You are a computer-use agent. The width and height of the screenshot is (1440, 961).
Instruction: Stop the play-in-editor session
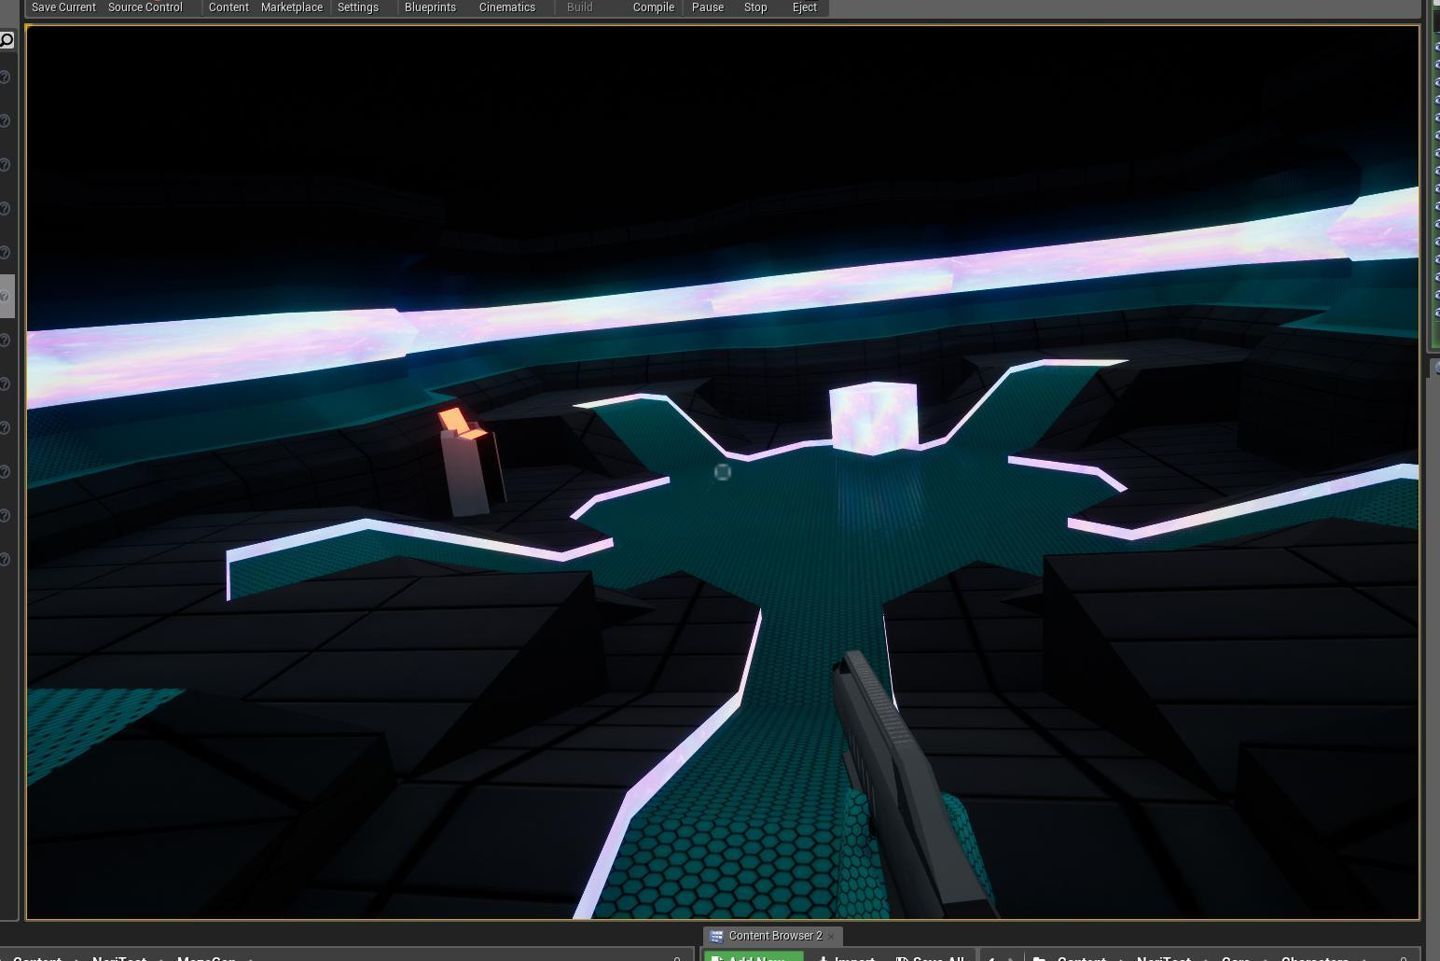click(x=755, y=7)
